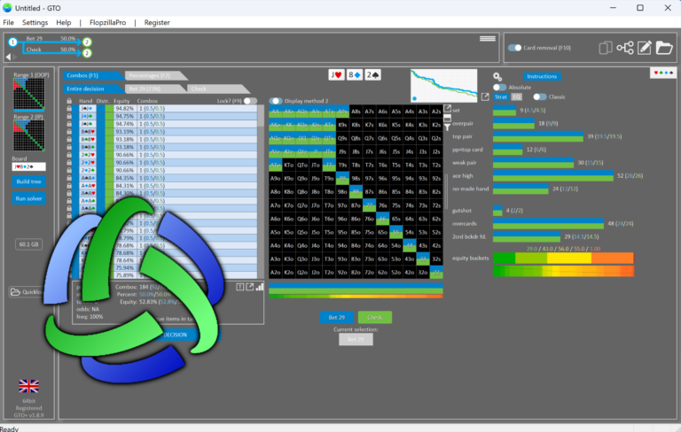
Task: Open the folder icon in top toolbar
Action: tap(664, 48)
